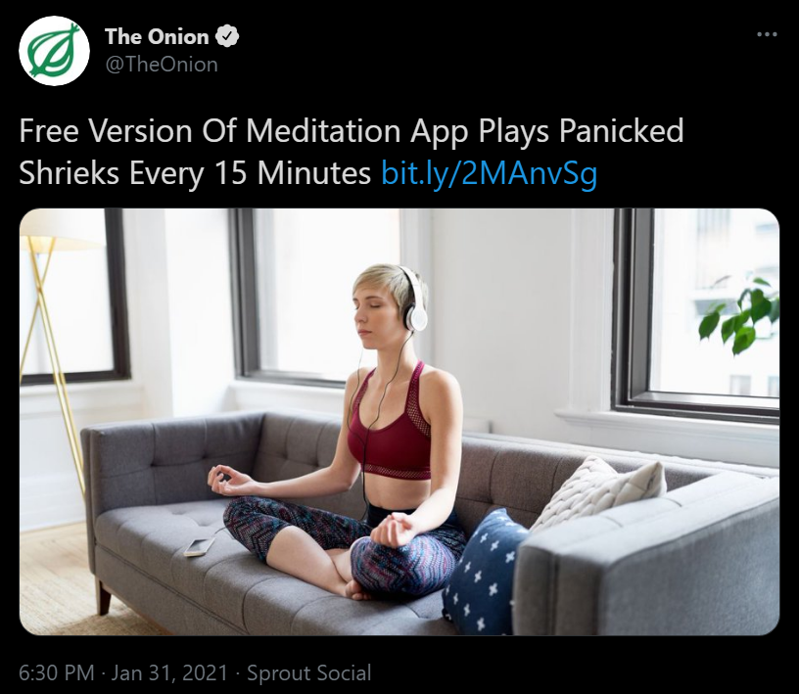Click the woman's maroon sports top

pos(390,426)
